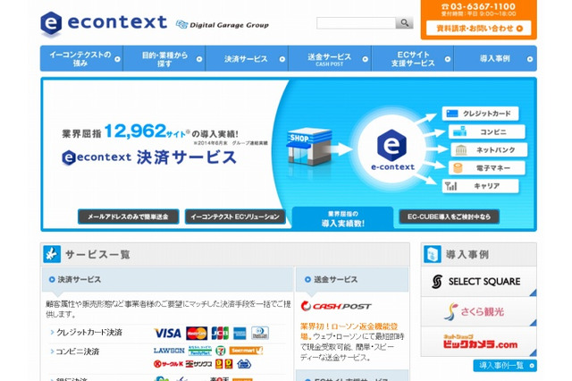This screenshot has height=381, width=572.
Task: Click the 業界初！ローソン返金機能登場 text
Action: coord(349,331)
